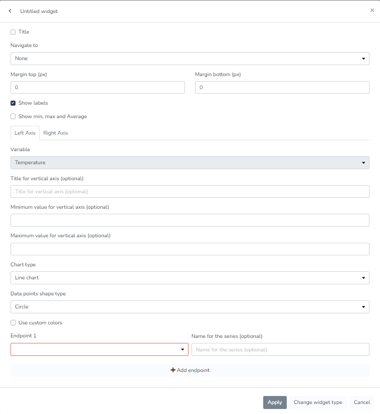This screenshot has width=380, height=414.
Task: Click the plus Add endpoint button
Action: [189, 370]
